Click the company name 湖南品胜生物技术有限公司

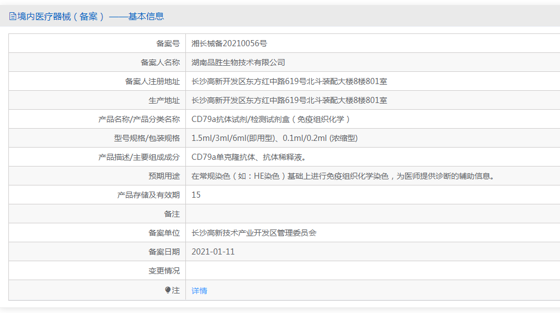238,62
